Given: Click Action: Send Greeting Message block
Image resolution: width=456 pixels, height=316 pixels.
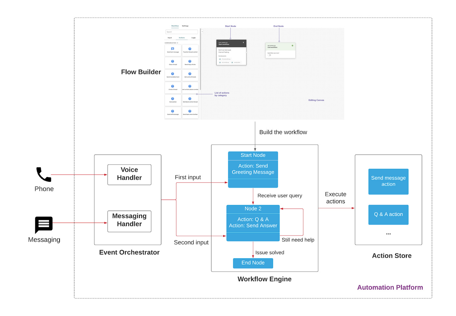Looking at the screenshot, I should coord(253,169).
